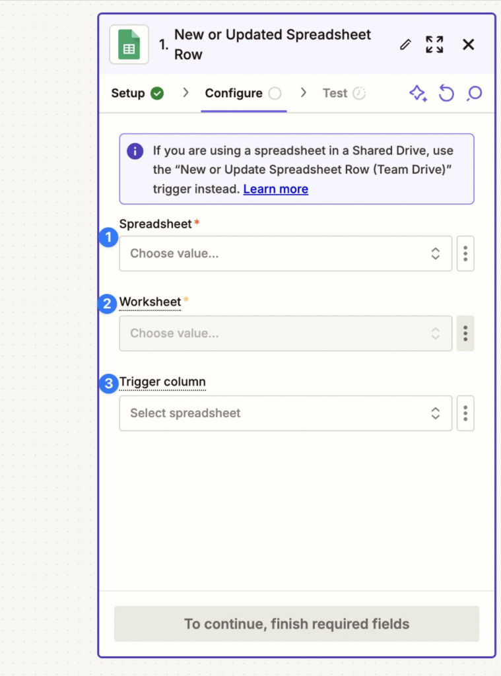Open the three-dot menu beside Spreadsheet field
Image resolution: width=501 pixels, height=676 pixels.
pos(465,253)
